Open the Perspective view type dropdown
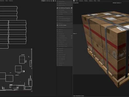This screenshot has width=129, height=97. pos(76,3)
